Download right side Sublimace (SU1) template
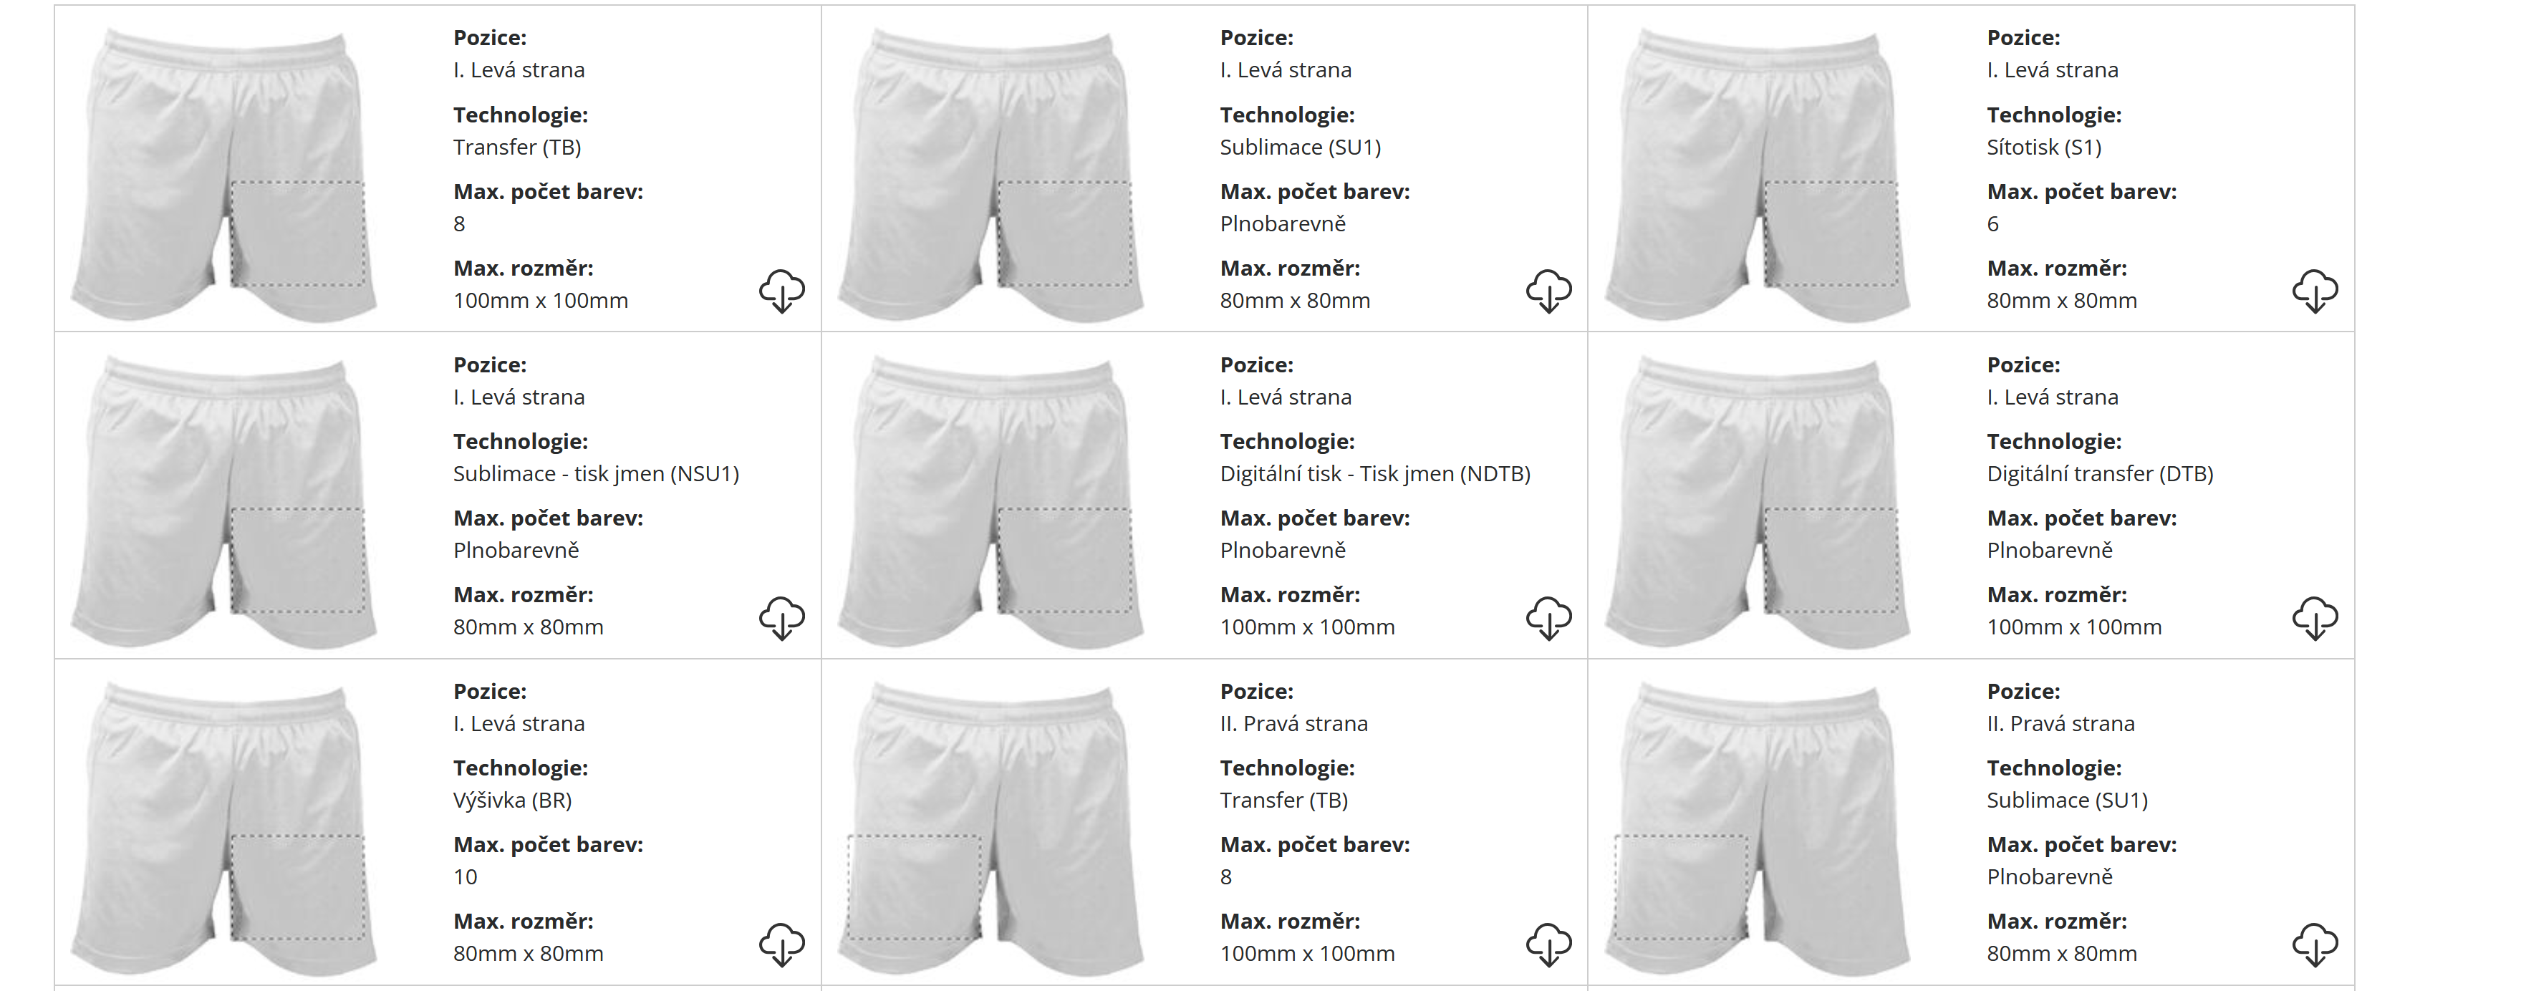Image resolution: width=2521 pixels, height=991 pixels. pyautogui.click(x=2315, y=944)
